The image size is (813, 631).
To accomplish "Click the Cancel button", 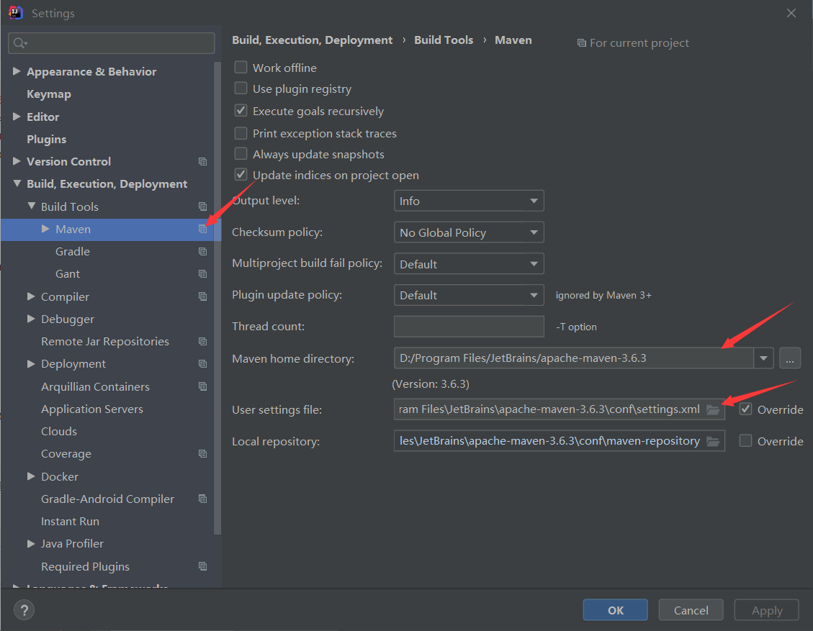I will coord(691,610).
